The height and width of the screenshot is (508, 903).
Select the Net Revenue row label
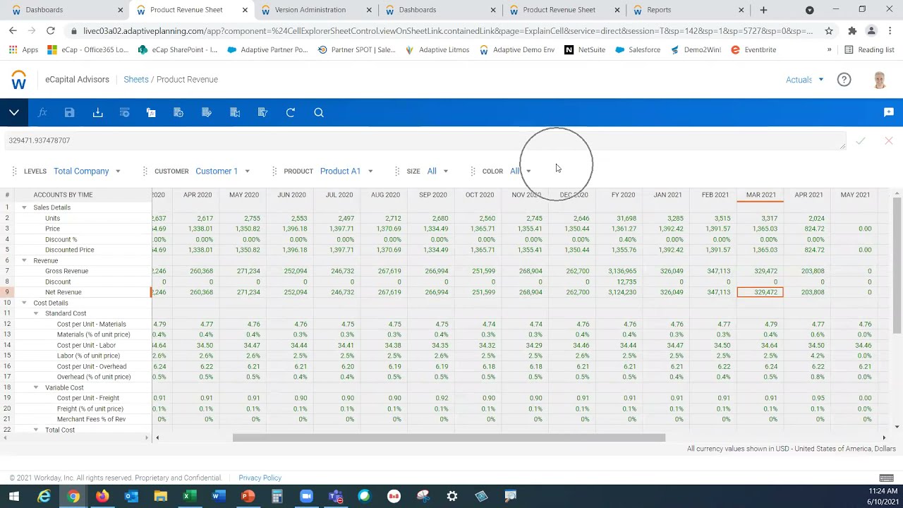[x=63, y=292]
